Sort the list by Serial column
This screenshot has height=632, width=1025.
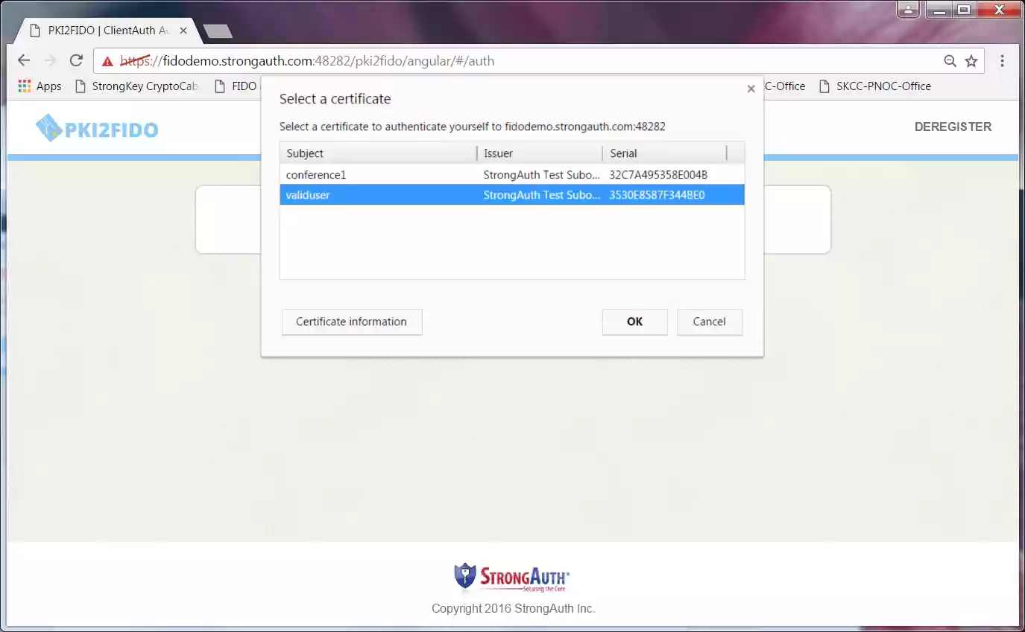click(x=623, y=153)
